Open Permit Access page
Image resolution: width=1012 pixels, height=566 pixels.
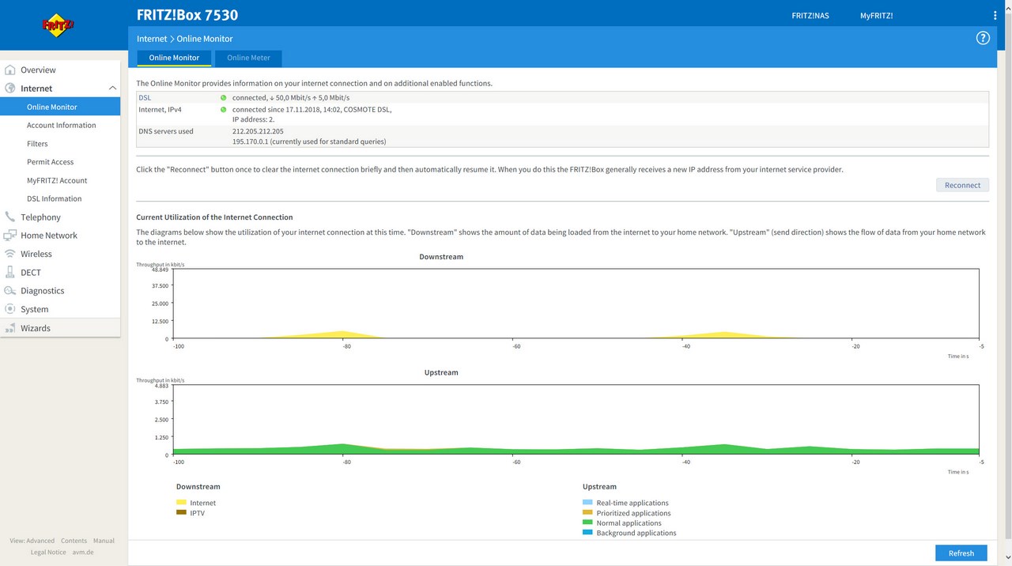[x=50, y=162]
